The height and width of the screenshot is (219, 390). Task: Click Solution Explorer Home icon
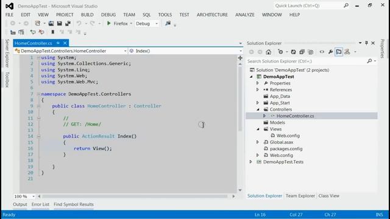(x=268, y=52)
